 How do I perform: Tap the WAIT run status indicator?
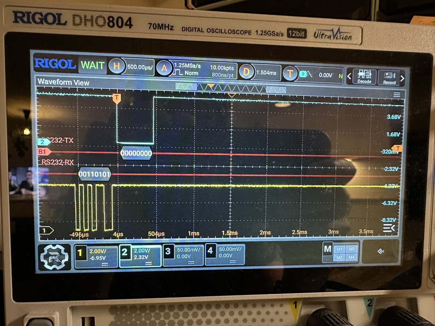(x=93, y=65)
